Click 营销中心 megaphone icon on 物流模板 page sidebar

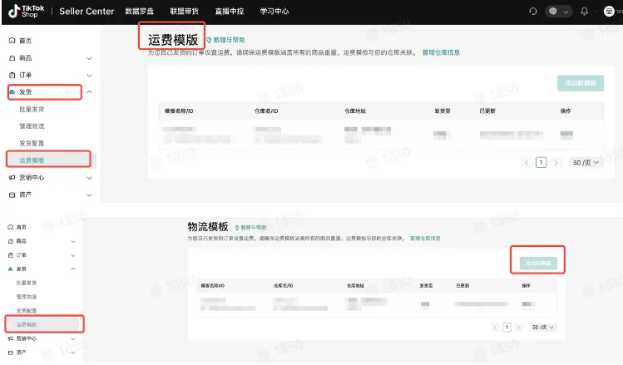coord(11,338)
